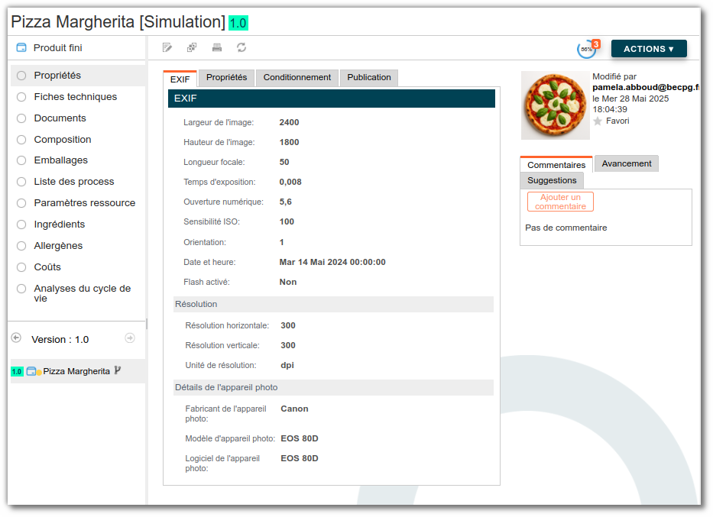Click the 56% completion progress circle

click(x=586, y=49)
